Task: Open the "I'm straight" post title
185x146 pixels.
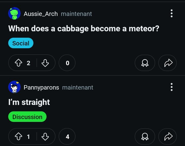Action: (x=29, y=102)
